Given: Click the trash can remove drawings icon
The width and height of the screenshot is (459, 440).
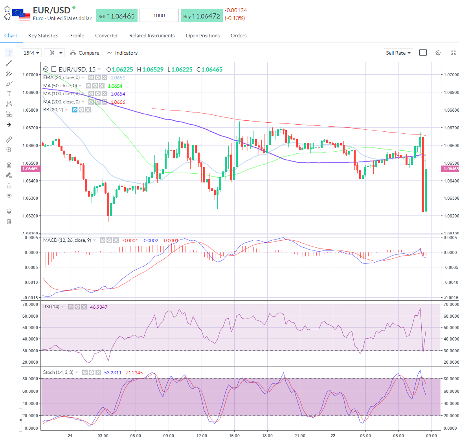Looking at the screenshot, I should 9,221.
